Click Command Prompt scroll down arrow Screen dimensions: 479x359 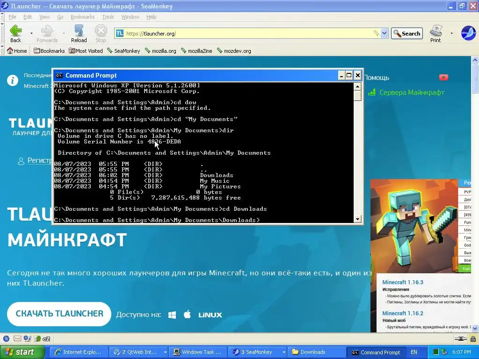(357, 219)
